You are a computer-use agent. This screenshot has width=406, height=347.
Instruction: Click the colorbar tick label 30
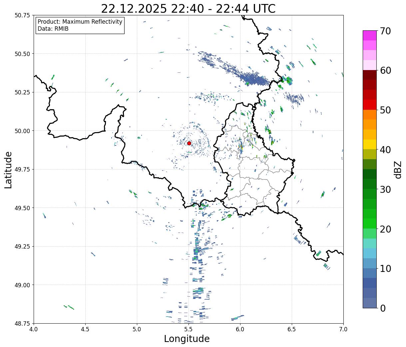tap(385, 189)
